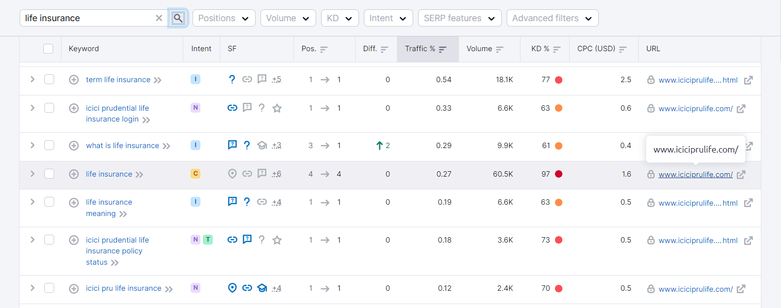Image resolution: width=781 pixels, height=308 pixels.
Task: Click the local pack pin icon for 'icici pru life insurance'
Action: pyautogui.click(x=232, y=288)
